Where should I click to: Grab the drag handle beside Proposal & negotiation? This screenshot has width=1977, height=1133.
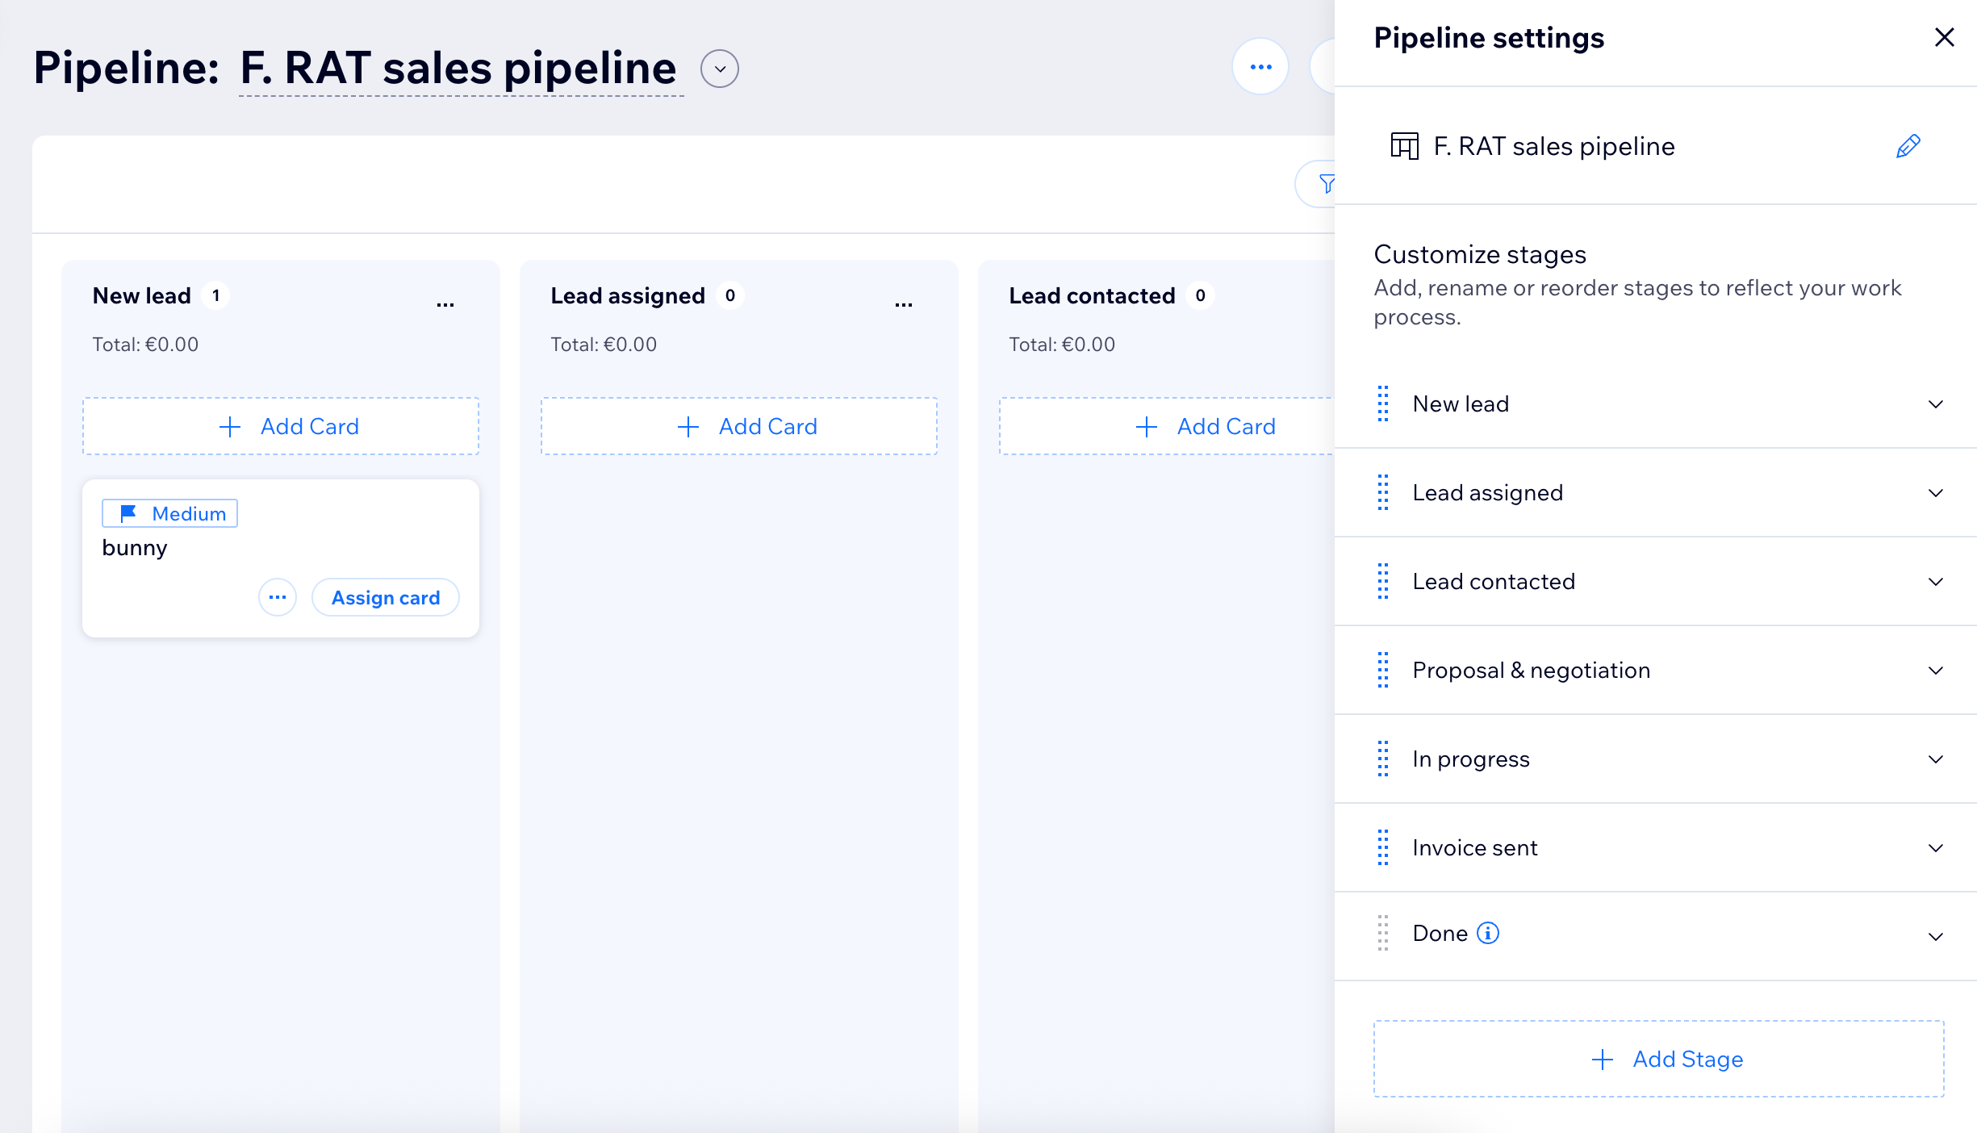pyautogui.click(x=1381, y=671)
